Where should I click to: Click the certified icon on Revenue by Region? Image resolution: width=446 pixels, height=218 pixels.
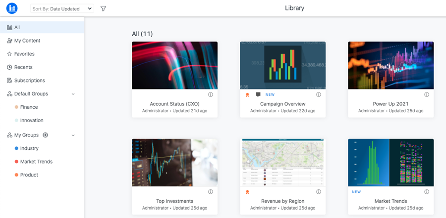point(247,192)
